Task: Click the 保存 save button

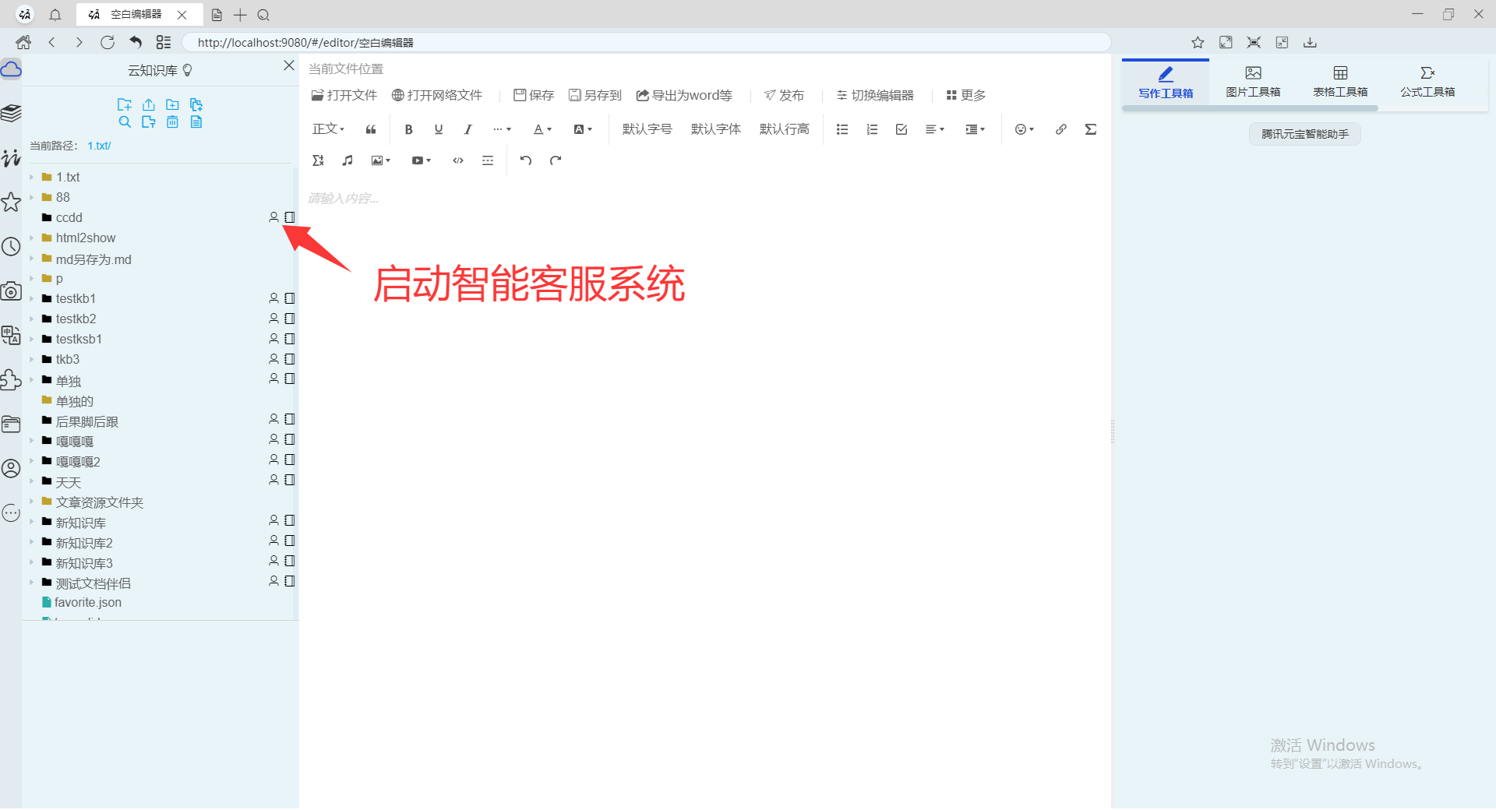Action: click(x=533, y=95)
